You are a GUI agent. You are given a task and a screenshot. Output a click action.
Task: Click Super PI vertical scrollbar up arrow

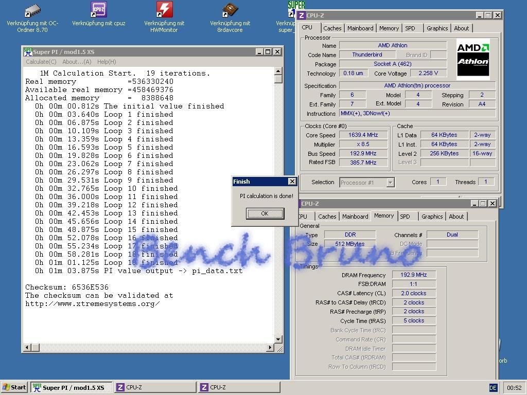[x=278, y=71]
